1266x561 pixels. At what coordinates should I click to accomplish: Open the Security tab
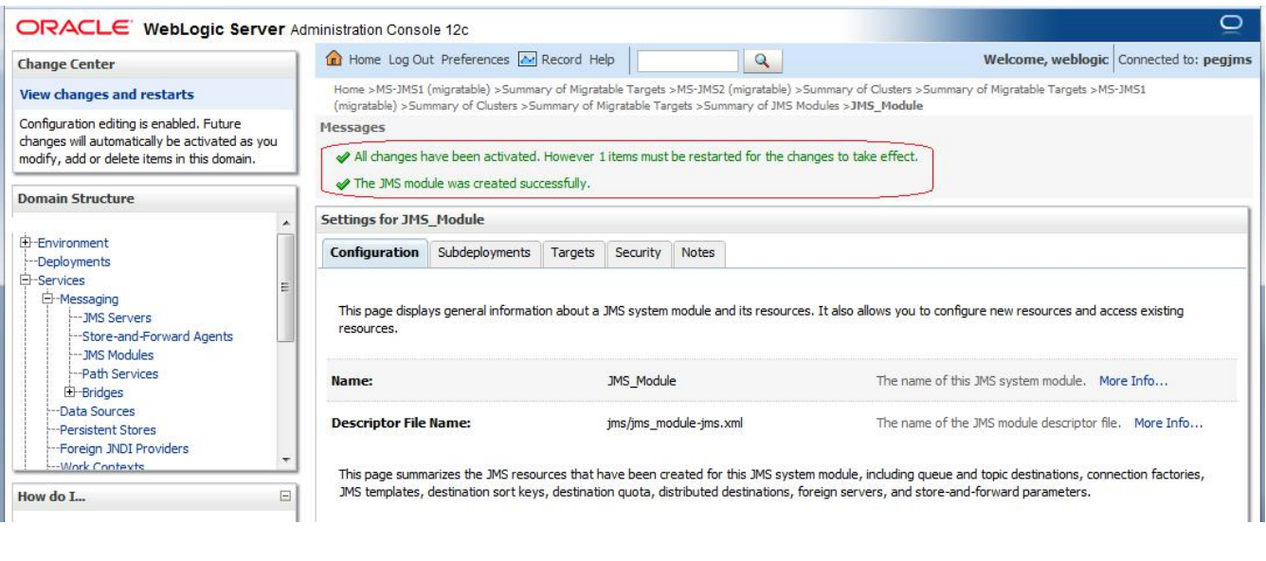(638, 253)
